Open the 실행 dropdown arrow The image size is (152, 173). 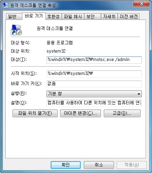139,94
